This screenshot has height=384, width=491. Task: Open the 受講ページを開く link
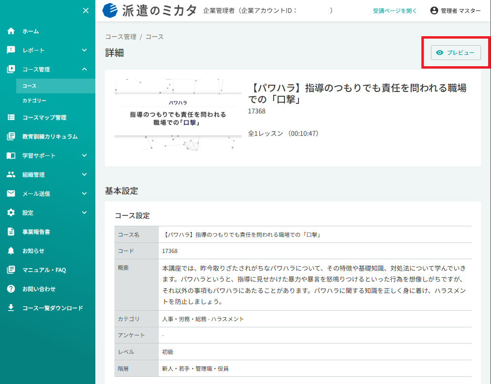coord(395,11)
